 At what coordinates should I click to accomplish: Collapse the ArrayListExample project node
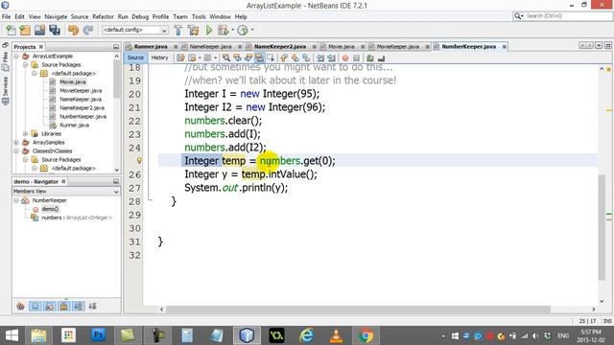click(x=16, y=57)
